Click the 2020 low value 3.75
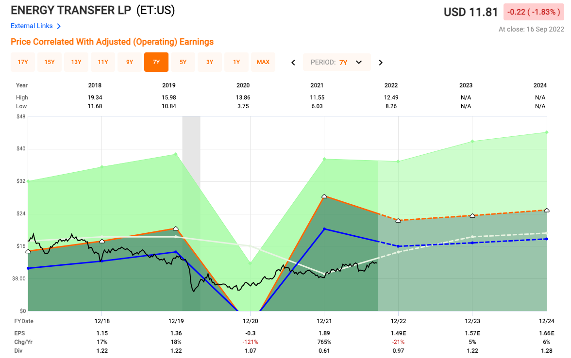The height and width of the screenshot is (358, 571). [243, 106]
